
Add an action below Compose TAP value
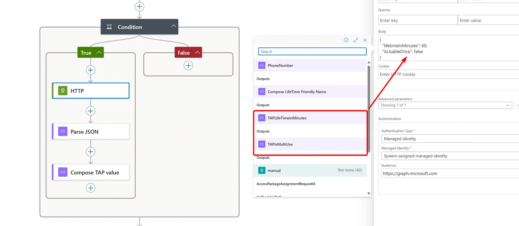(x=90, y=188)
